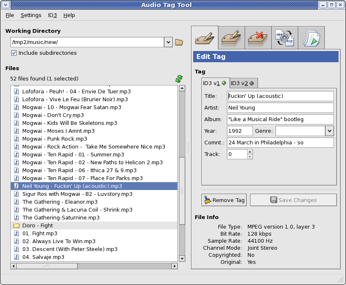Click the Title input field

click(x=280, y=96)
